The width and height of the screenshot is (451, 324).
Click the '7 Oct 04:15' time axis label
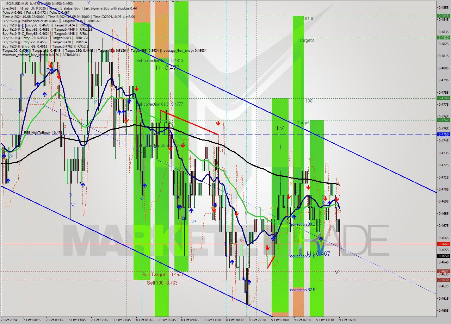32,320
